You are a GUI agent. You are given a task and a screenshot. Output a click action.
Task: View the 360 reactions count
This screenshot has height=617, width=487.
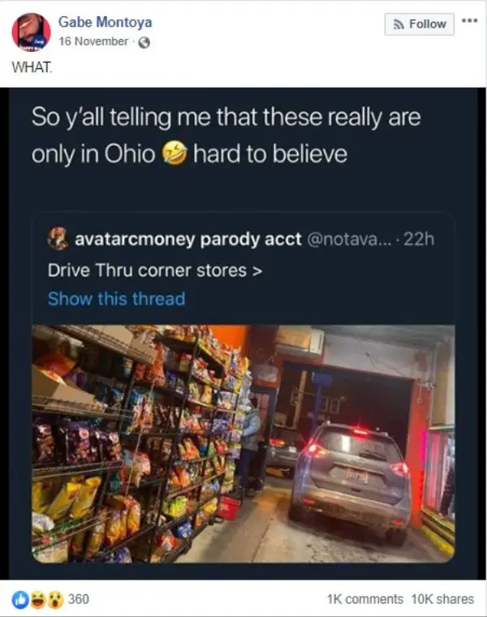(x=79, y=599)
